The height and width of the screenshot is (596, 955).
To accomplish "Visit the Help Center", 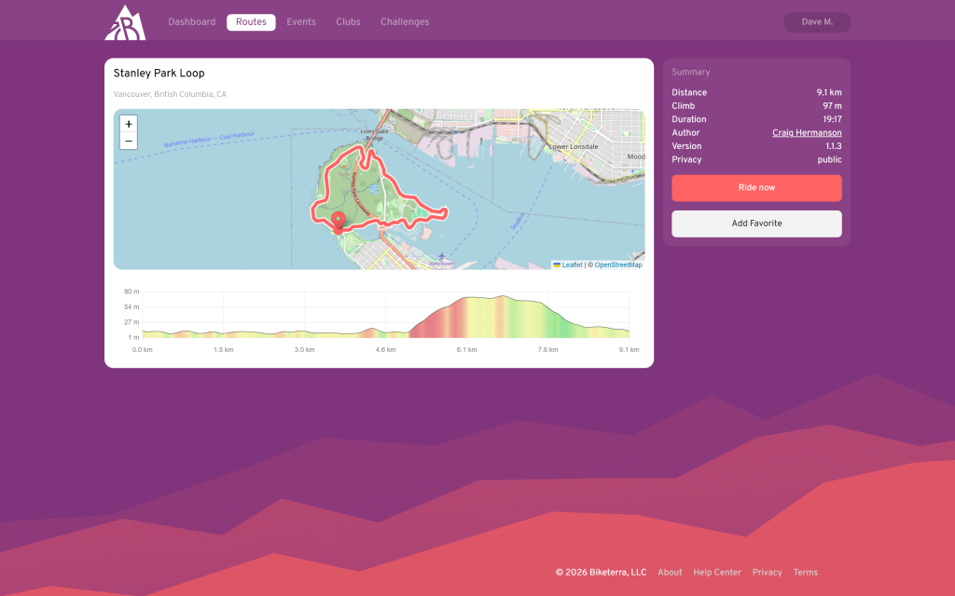I will pos(717,573).
